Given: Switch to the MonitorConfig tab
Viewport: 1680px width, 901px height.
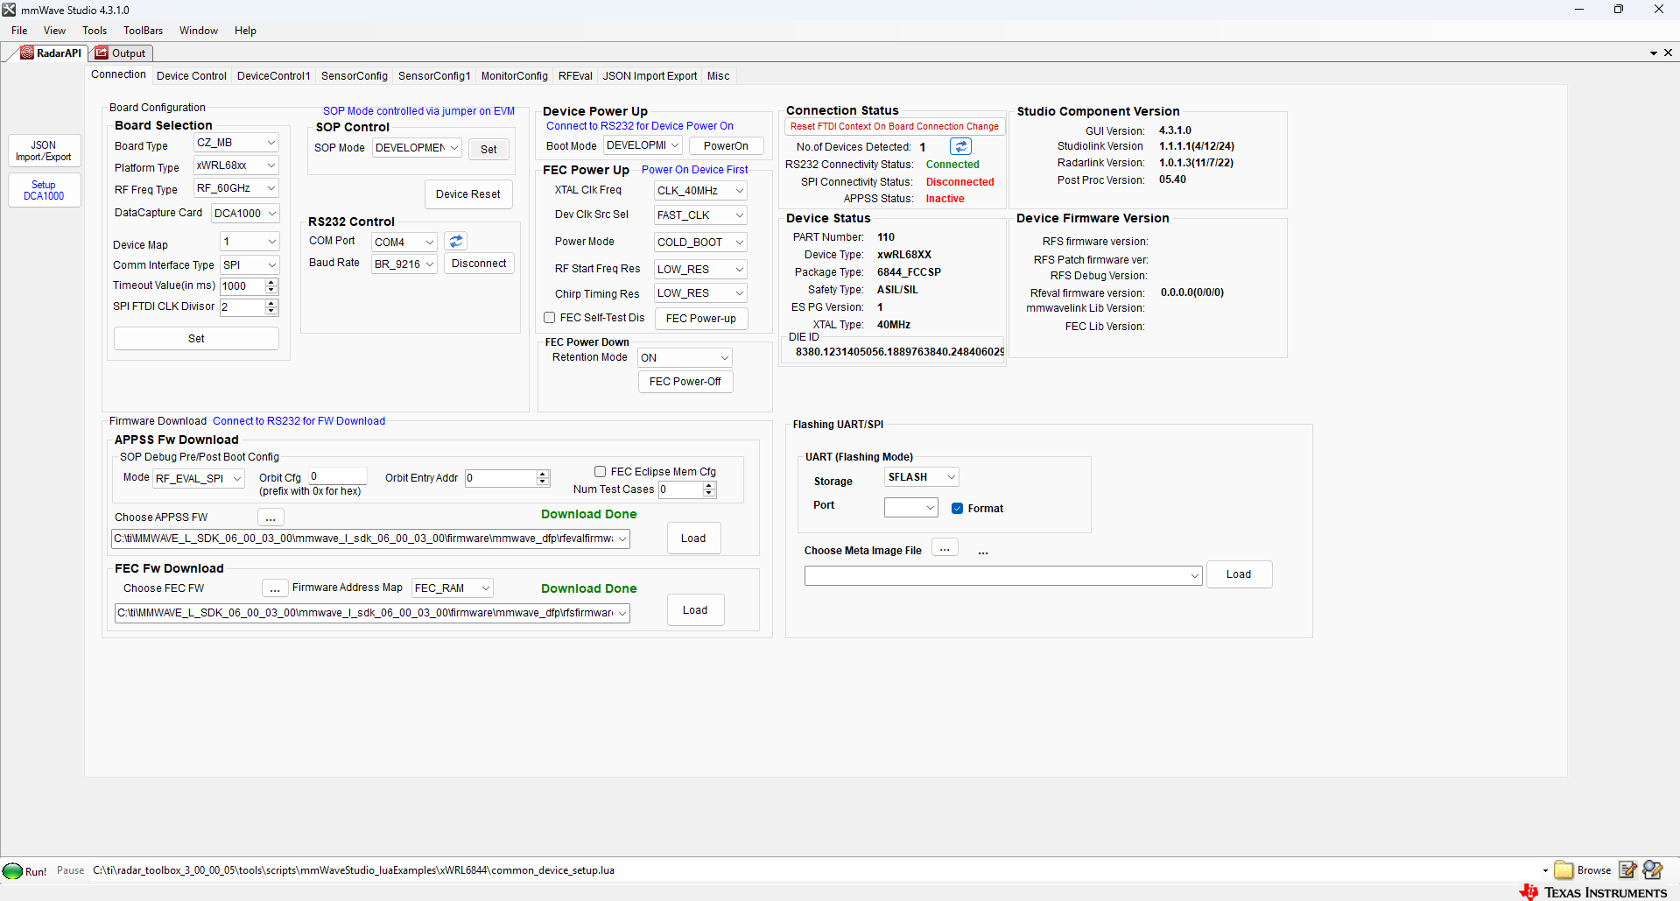Looking at the screenshot, I should (514, 76).
